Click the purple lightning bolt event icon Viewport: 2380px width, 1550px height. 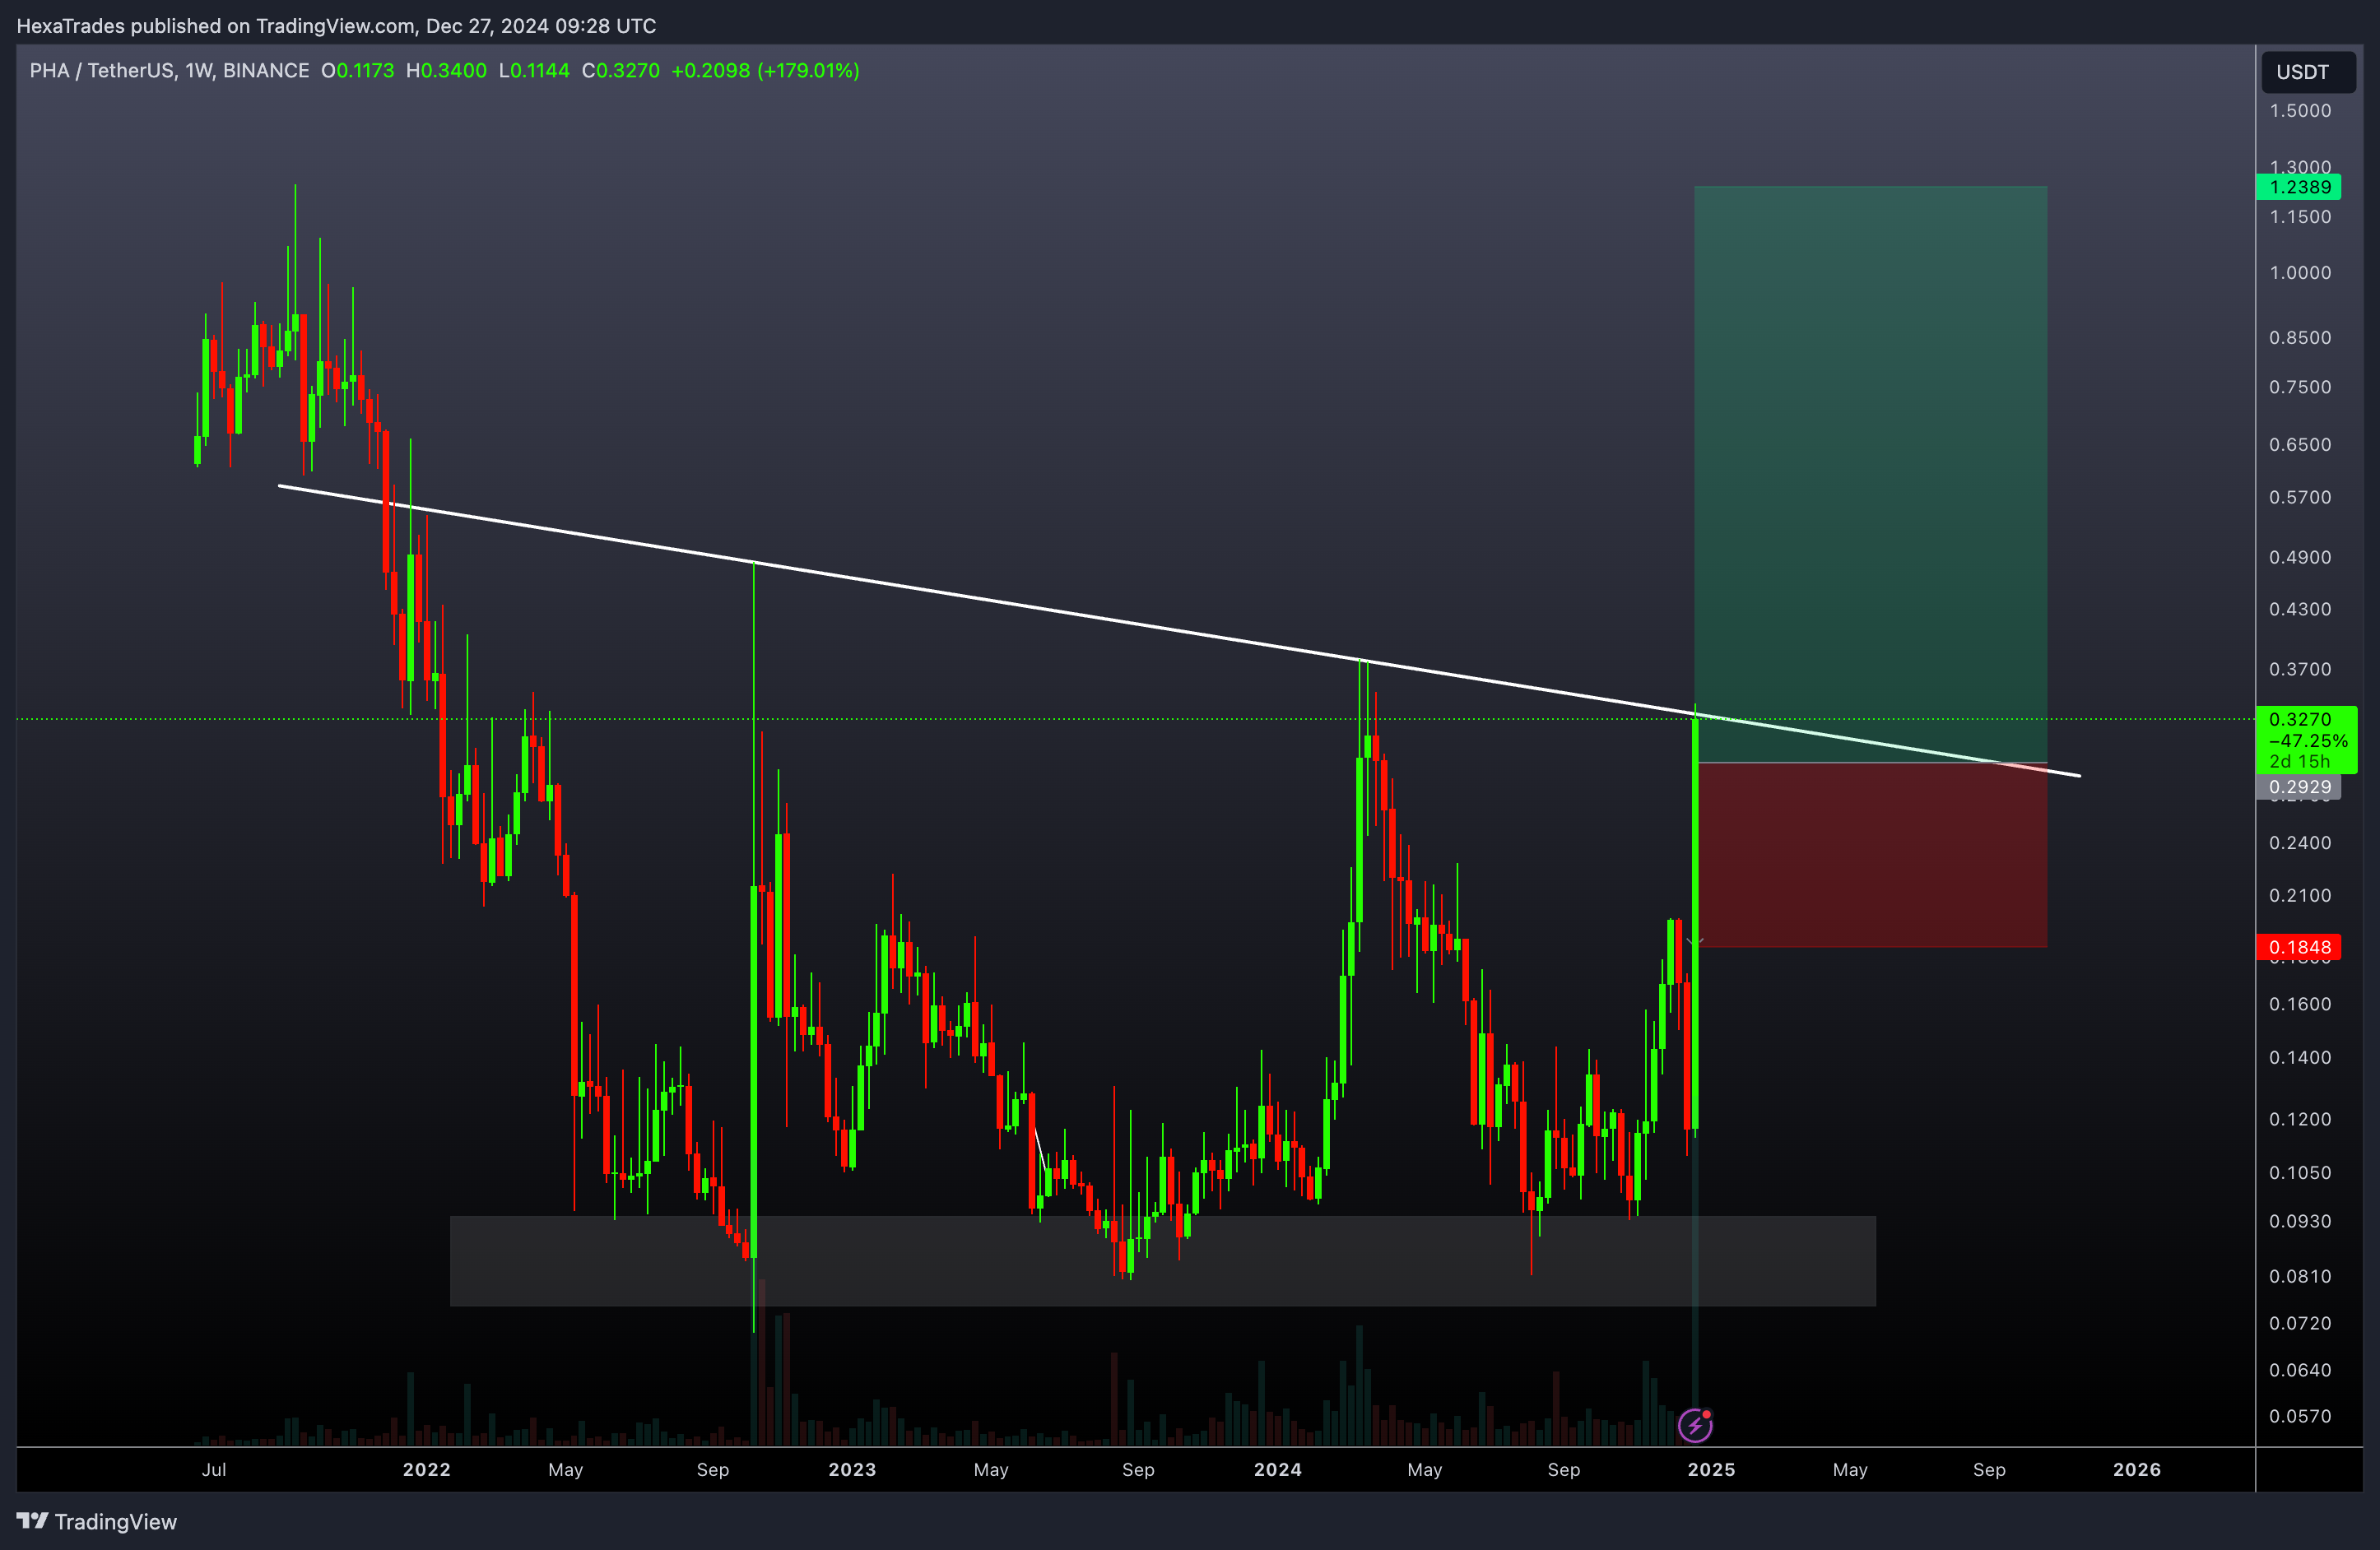coord(1695,1424)
